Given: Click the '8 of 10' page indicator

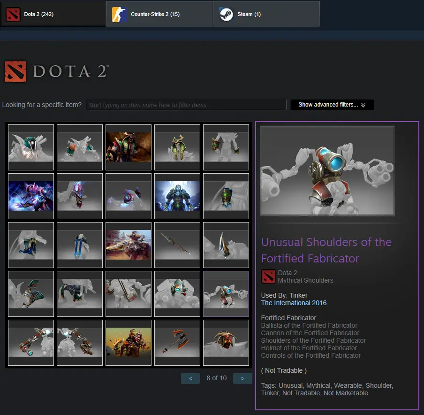Looking at the screenshot, I should 217,378.
